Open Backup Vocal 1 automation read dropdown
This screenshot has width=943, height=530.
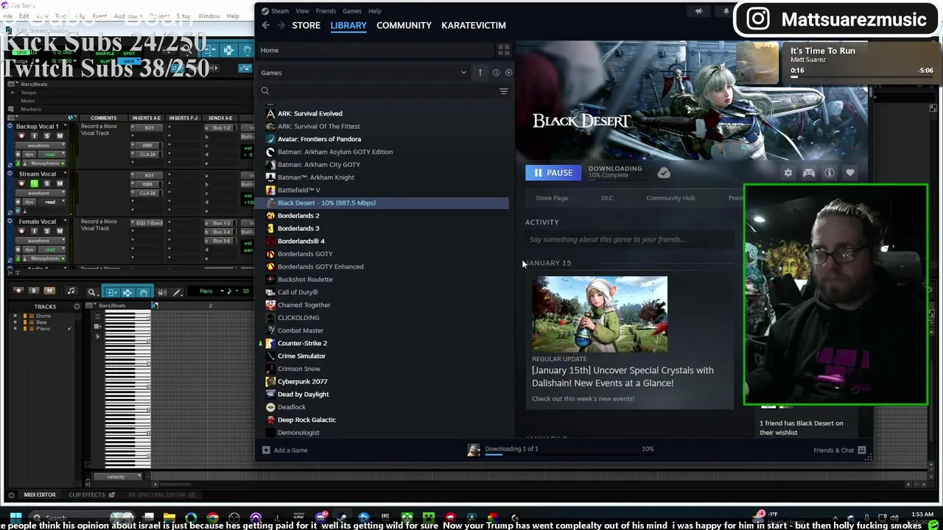50,155
